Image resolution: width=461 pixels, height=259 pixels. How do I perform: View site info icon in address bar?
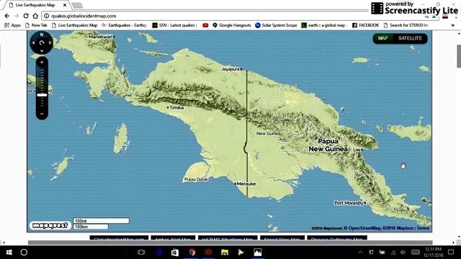click(46, 16)
